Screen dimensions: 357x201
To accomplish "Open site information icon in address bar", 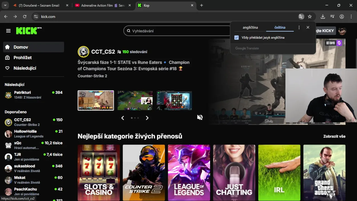I will click(36, 16).
